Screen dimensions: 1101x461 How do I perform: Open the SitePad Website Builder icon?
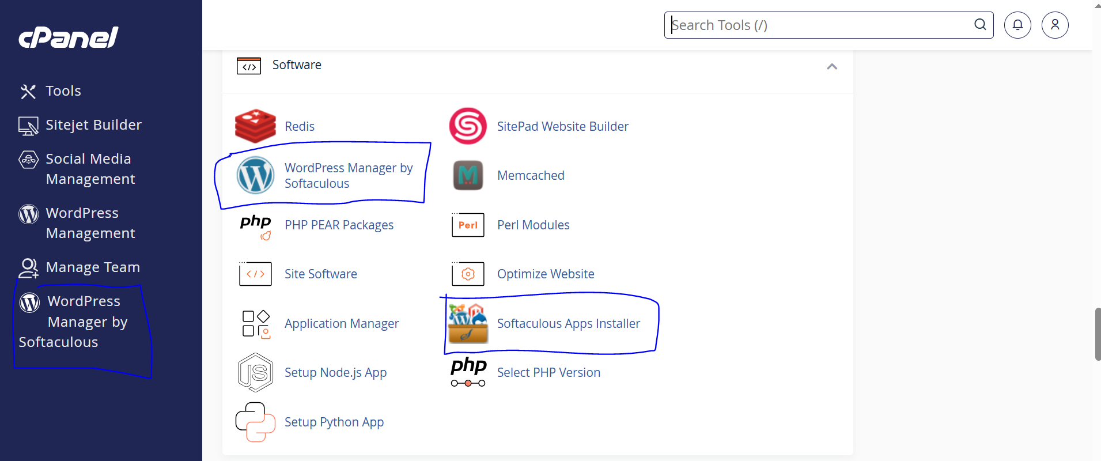[468, 126]
